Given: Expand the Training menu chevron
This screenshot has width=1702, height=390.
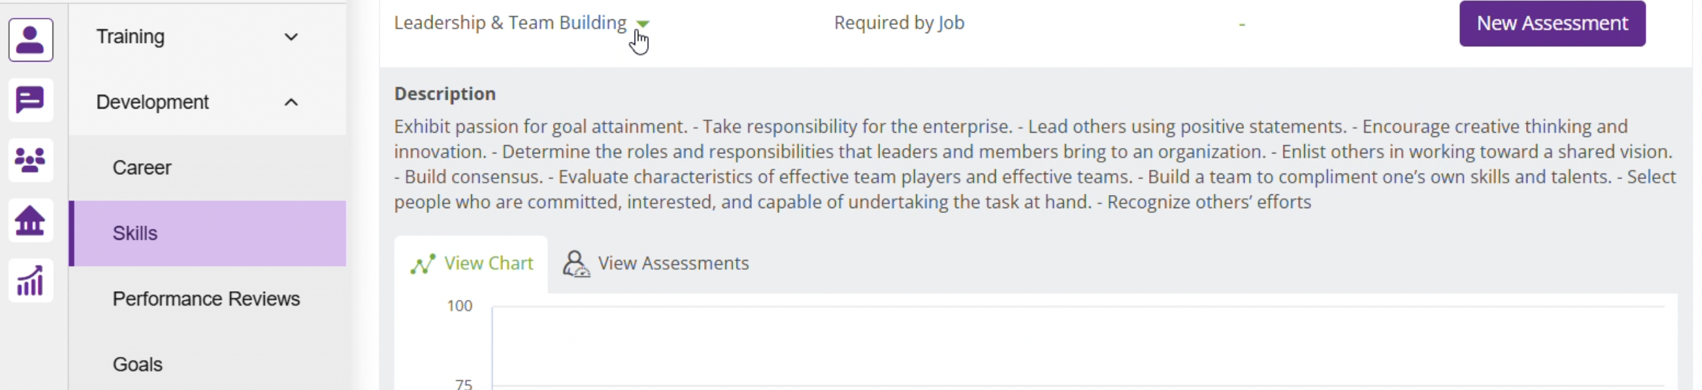Looking at the screenshot, I should tap(291, 37).
